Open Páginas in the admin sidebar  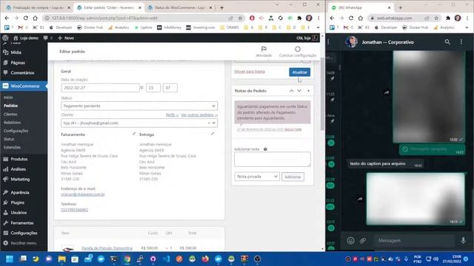pos(18,63)
